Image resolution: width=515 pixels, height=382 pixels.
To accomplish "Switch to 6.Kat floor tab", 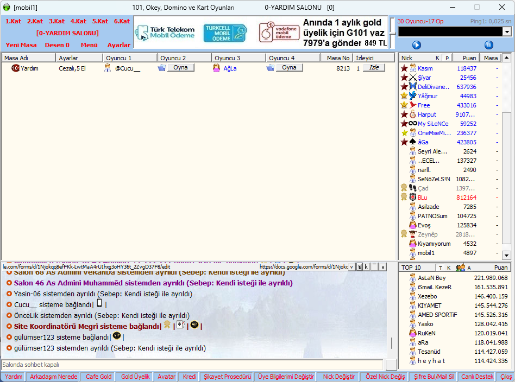I will click(x=122, y=21).
